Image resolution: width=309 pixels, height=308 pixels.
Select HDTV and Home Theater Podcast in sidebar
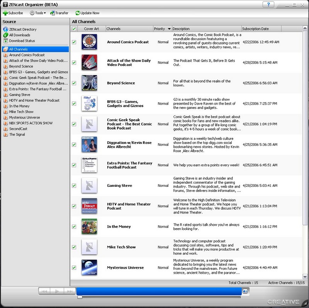click(36, 100)
